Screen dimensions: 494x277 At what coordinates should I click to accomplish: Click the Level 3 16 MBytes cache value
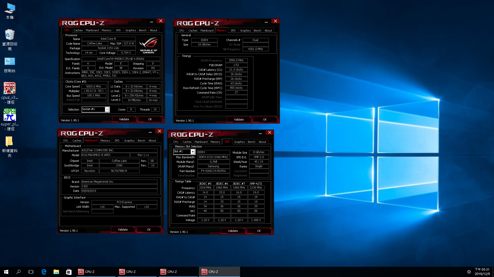(x=134, y=100)
